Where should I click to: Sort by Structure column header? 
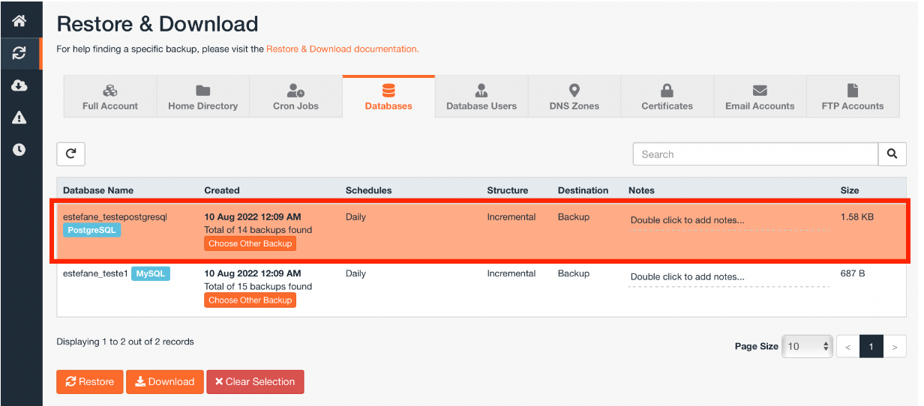click(508, 190)
